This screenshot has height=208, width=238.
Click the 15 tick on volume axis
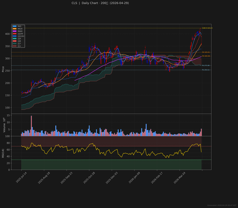tap(8, 115)
